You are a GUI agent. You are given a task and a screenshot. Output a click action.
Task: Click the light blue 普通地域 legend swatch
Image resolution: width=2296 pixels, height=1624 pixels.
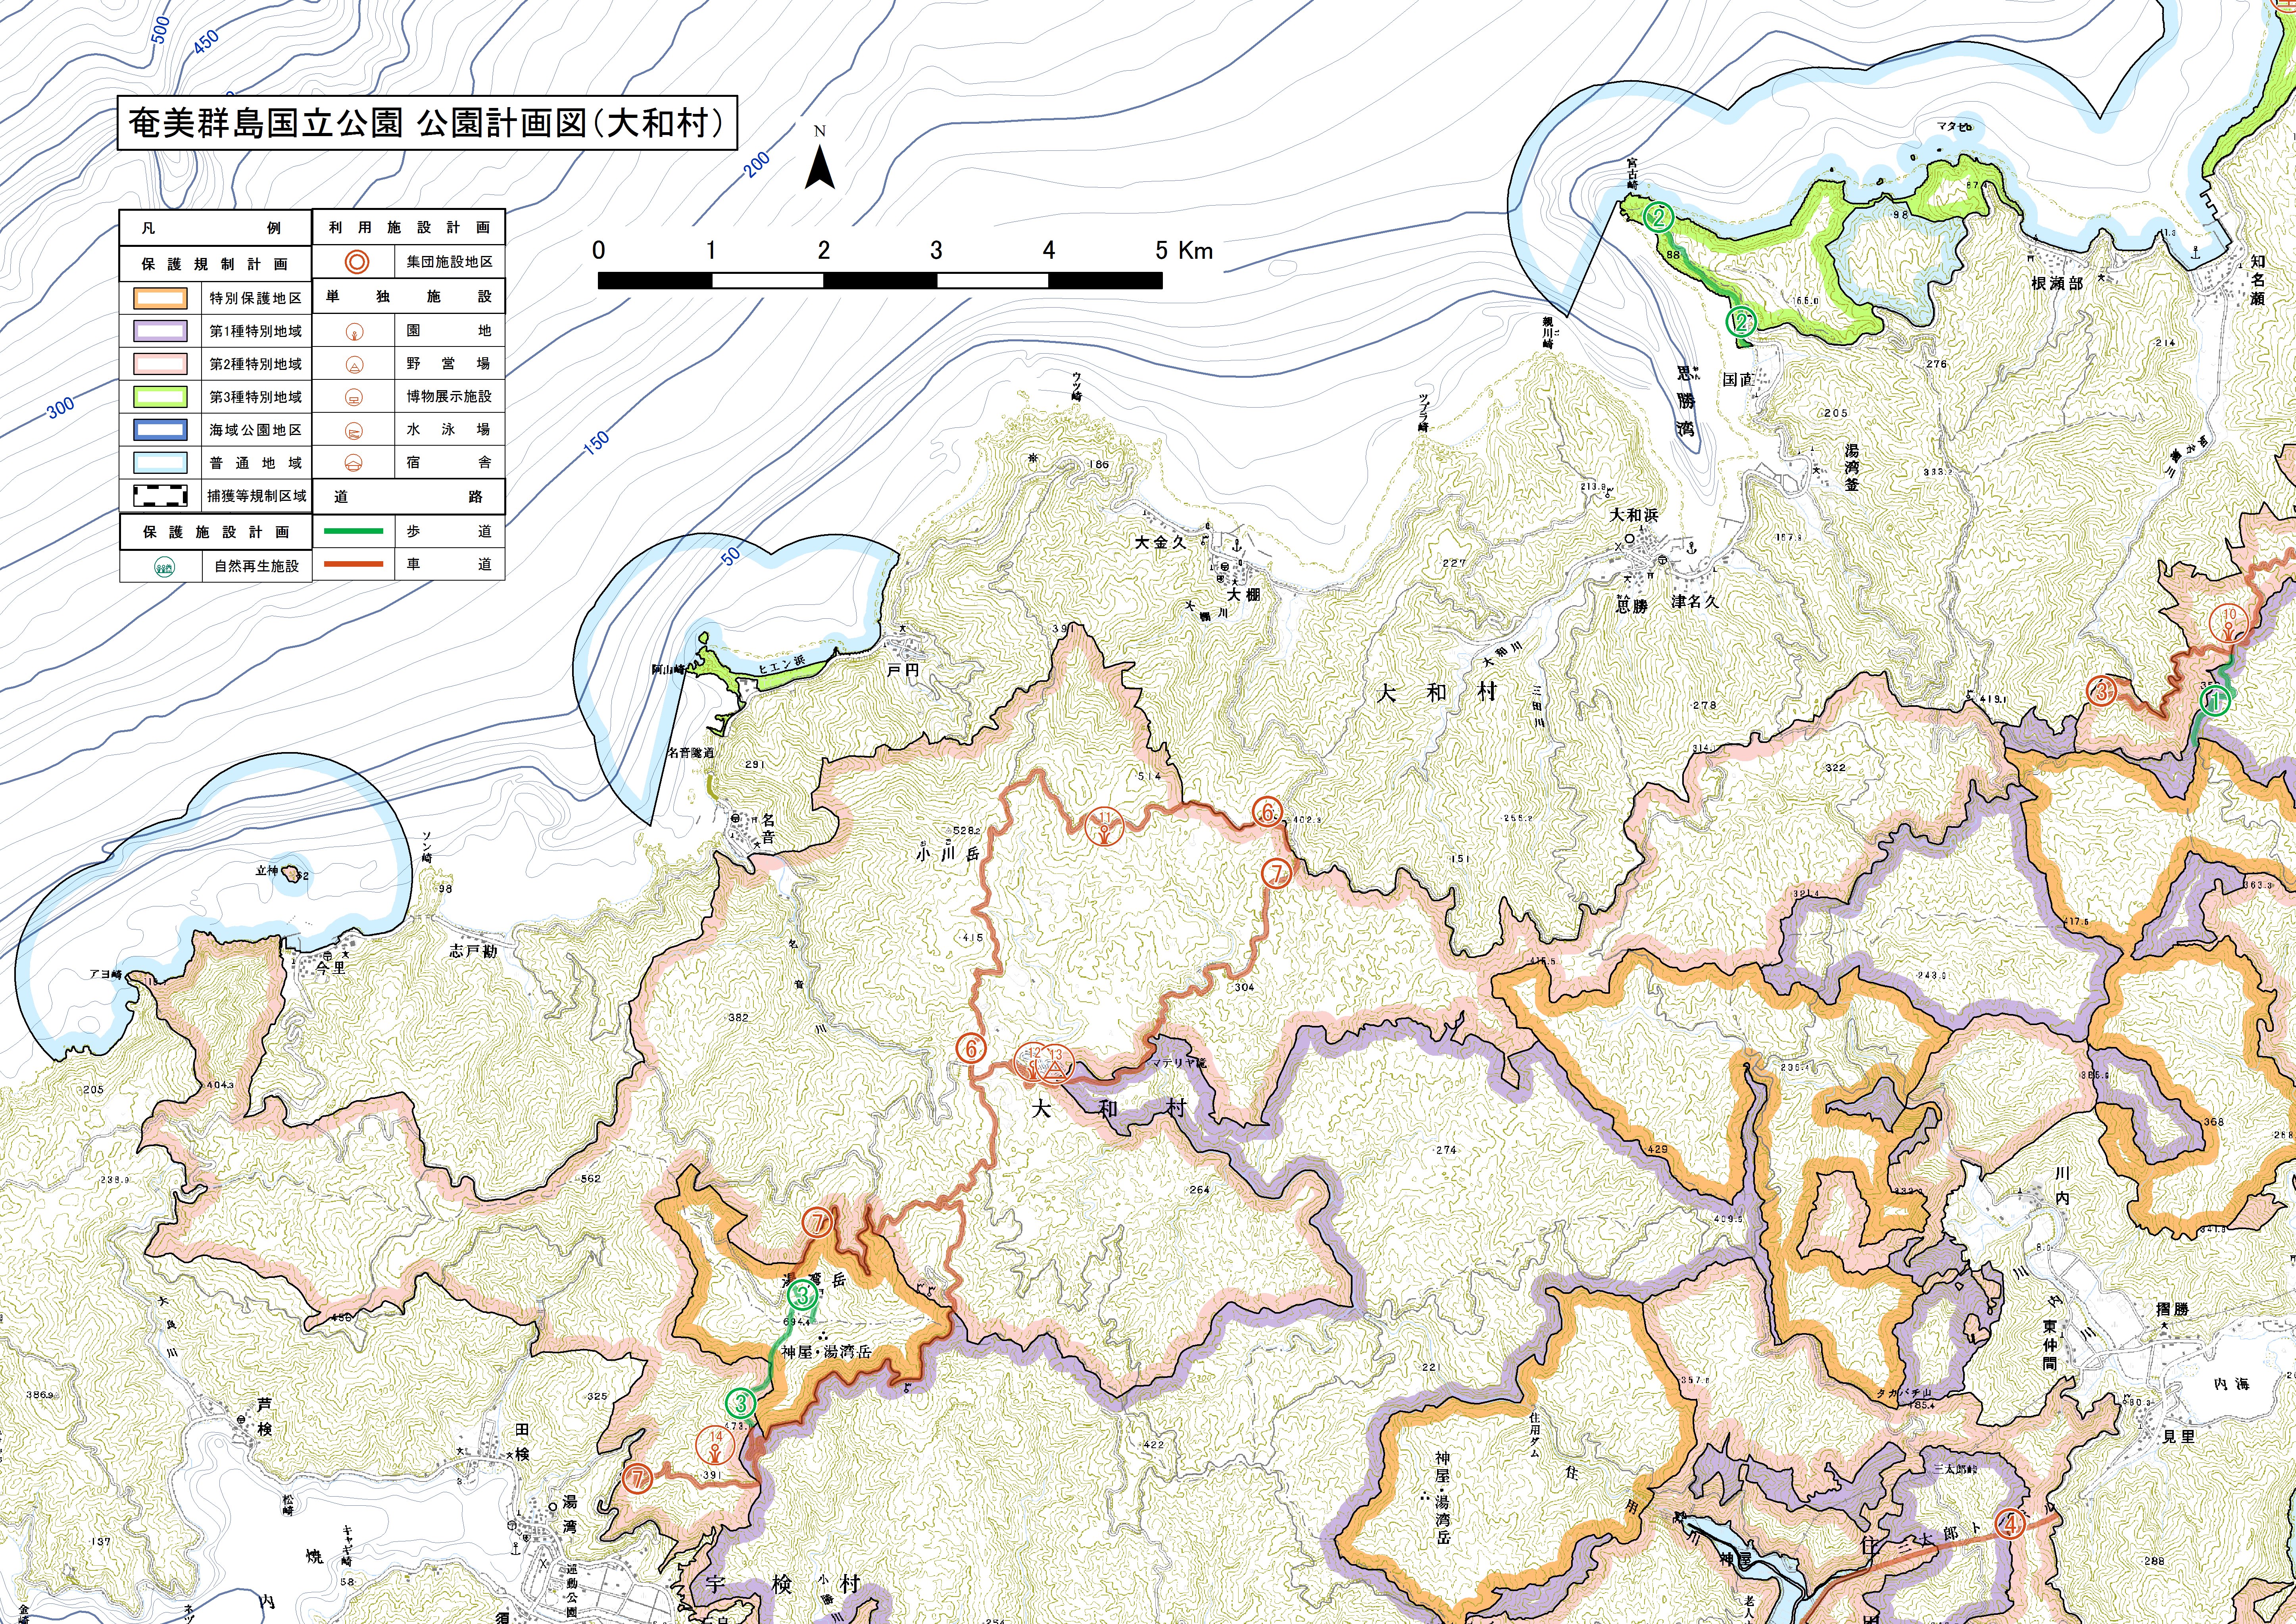(159, 463)
